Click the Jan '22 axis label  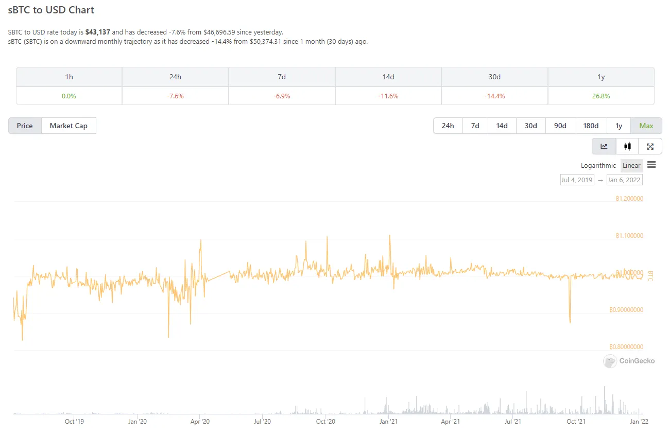point(639,422)
